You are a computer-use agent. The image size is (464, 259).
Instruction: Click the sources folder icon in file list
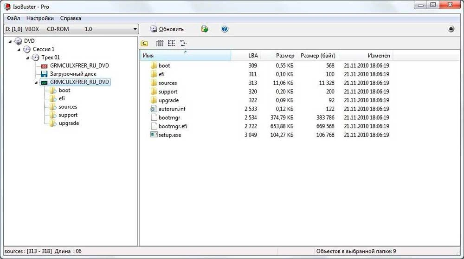coord(154,83)
